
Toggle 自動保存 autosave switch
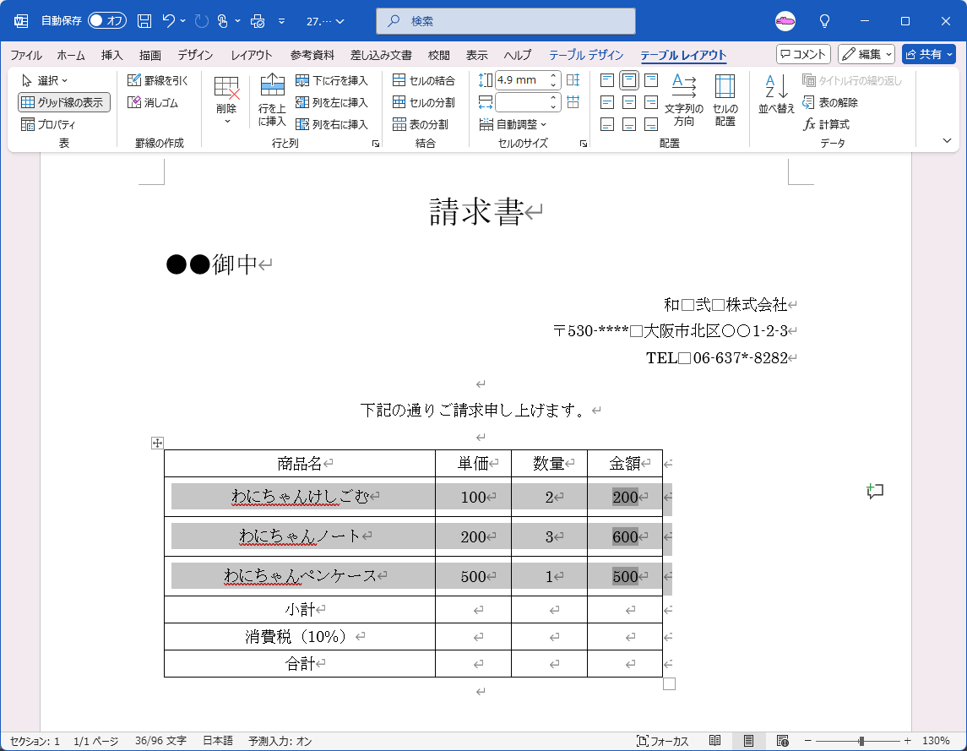(x=107, y=21)
